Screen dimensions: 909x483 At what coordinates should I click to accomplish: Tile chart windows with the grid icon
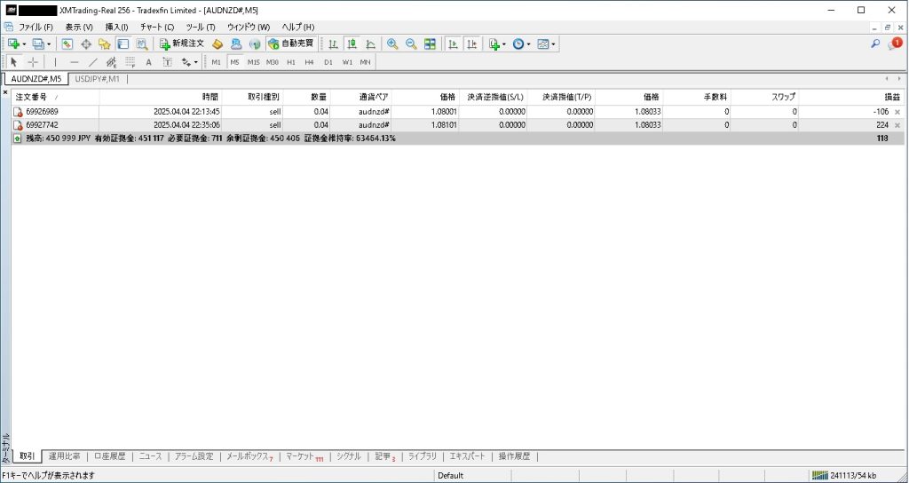(x=430, y=44)
